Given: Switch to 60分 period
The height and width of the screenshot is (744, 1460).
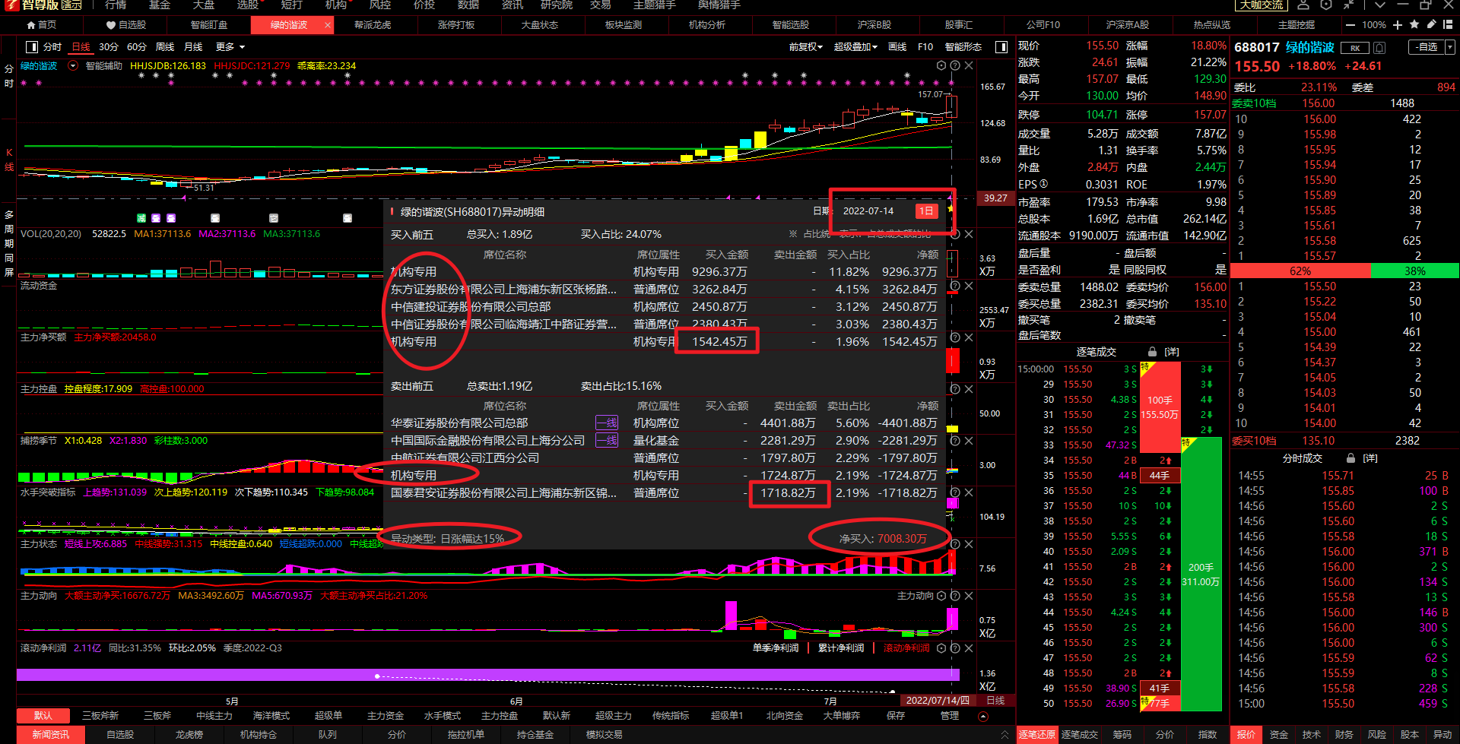Looking at the screenshot, I should [137, 47].
